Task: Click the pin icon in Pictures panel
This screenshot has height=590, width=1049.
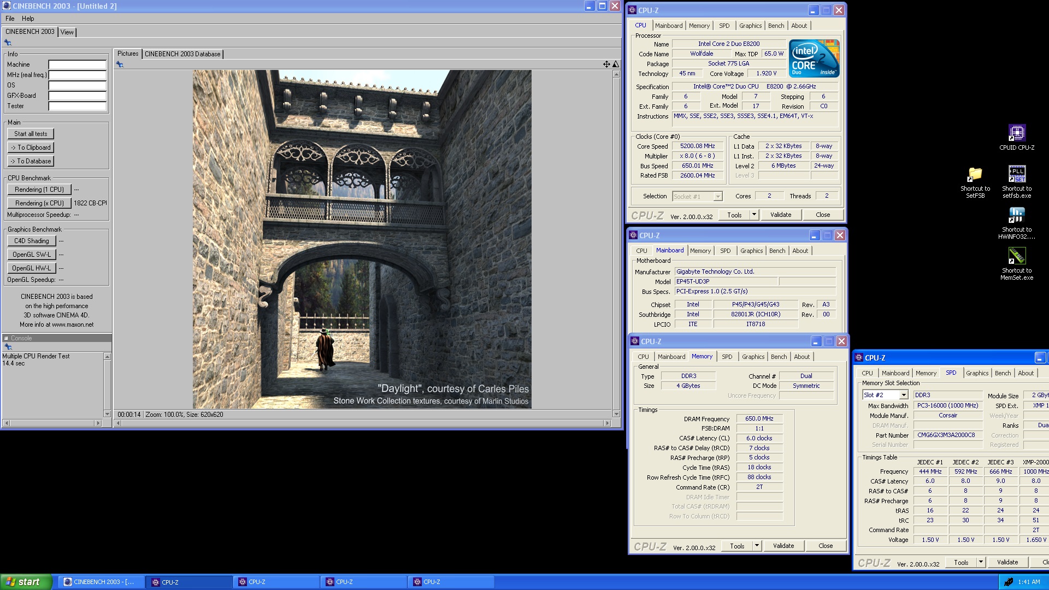Action: click(x=120, y=64)
